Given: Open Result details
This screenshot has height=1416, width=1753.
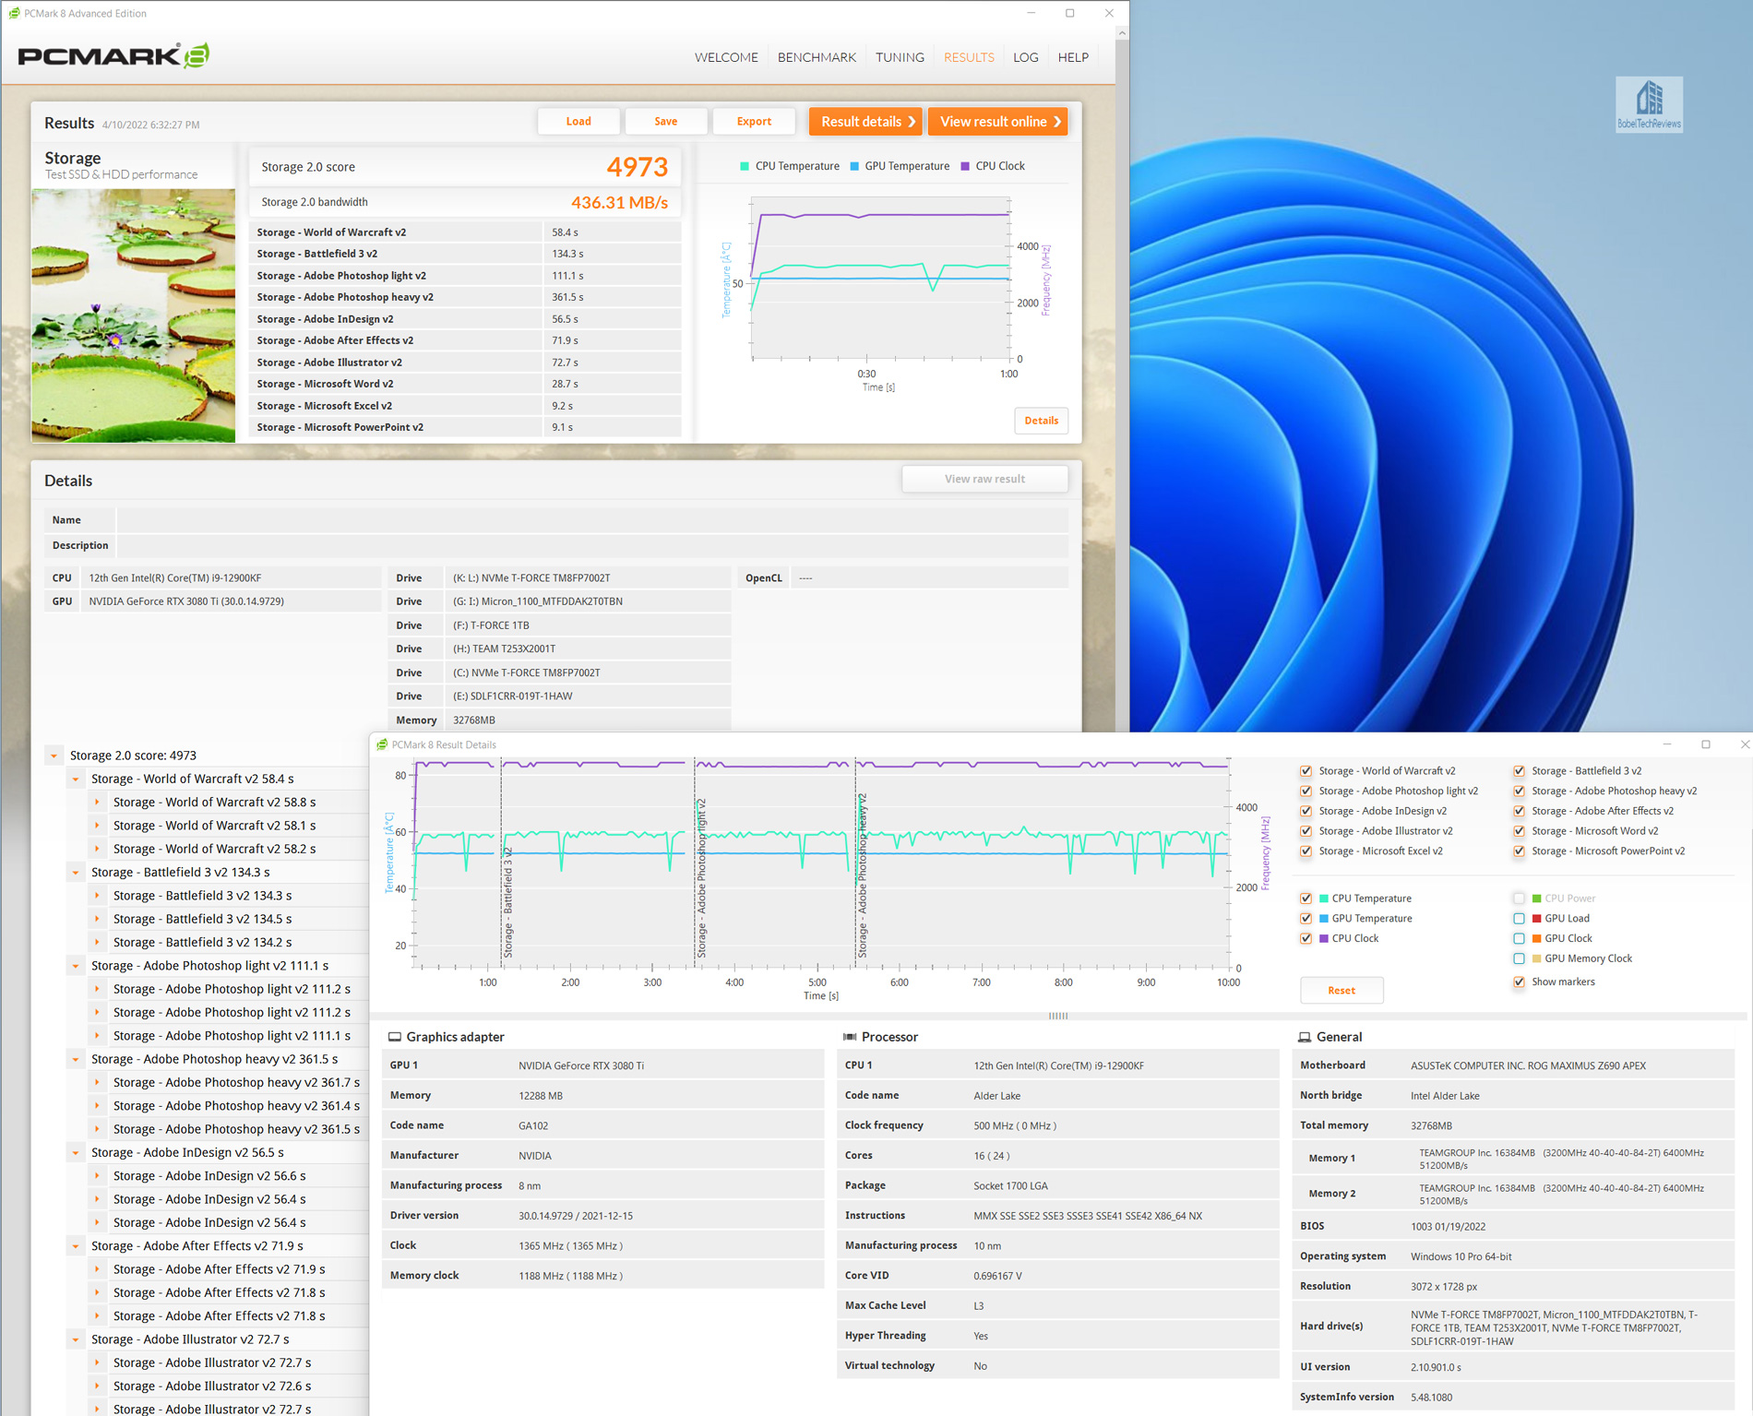Looking at the screenshot, I should (865, 122).
